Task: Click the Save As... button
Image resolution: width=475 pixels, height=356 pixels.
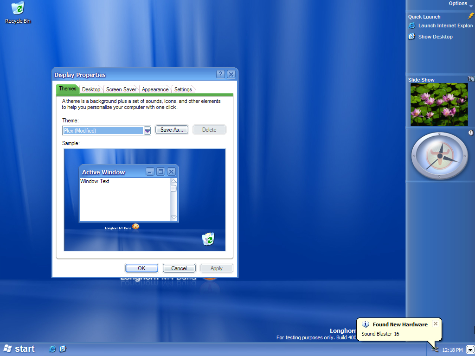Action: [x=172, y=130]
